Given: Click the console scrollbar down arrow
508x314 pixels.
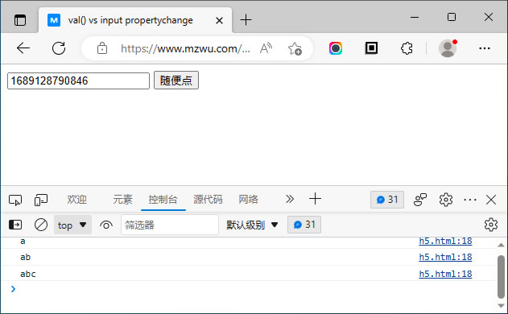Looking at the screenshot, I should click(501, 306).
